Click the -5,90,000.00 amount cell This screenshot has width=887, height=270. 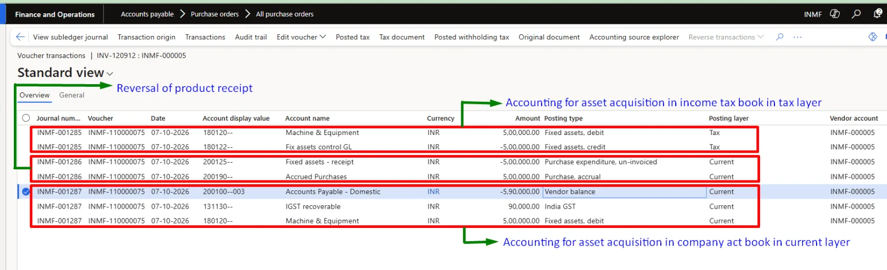click(520, 191)
